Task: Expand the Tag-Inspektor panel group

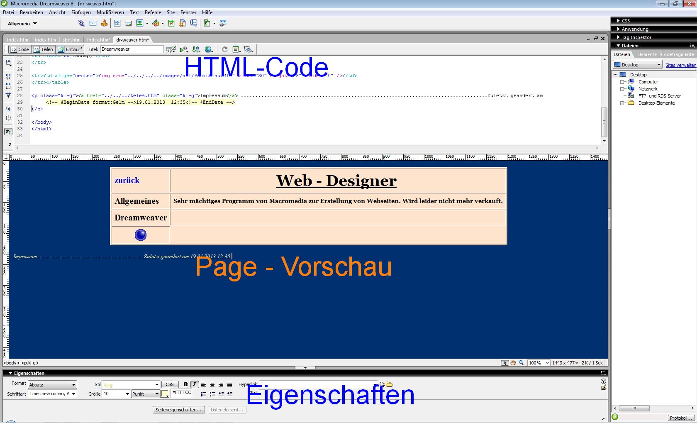Action: point(653,37)
